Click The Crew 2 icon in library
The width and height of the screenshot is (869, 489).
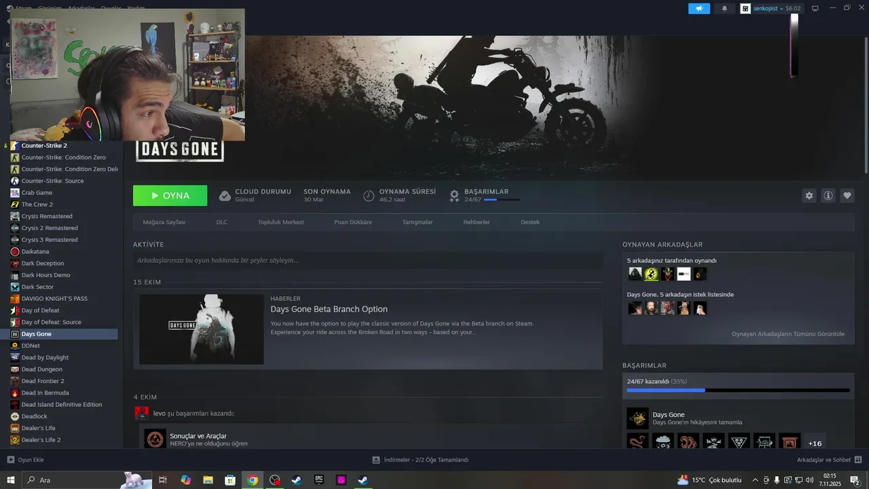pyautogui.click(x=15, y=204)
